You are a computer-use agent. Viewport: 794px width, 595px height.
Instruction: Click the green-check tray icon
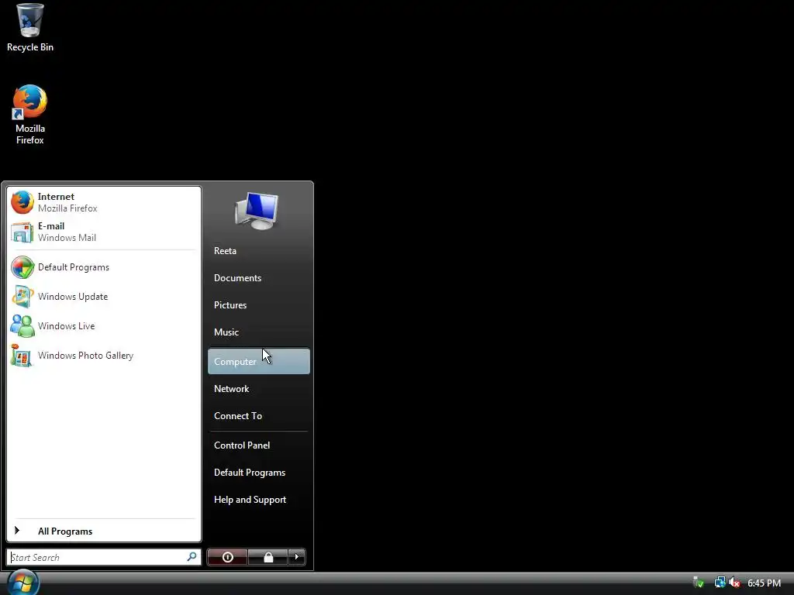pos(699,583)
